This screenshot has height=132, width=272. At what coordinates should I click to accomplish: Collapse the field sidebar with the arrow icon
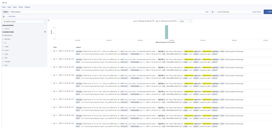click(x=49, y=20)
